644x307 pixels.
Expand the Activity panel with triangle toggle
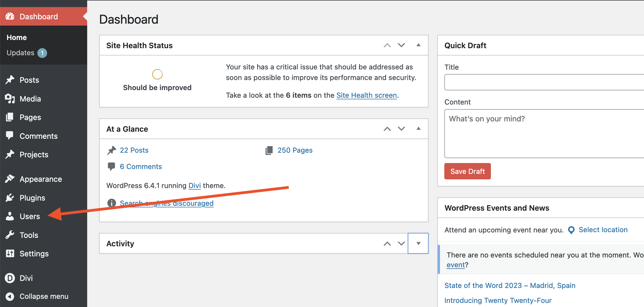(418, 243)
